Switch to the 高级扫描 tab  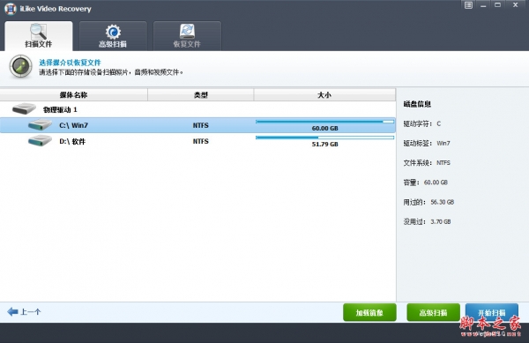point(113,36)
